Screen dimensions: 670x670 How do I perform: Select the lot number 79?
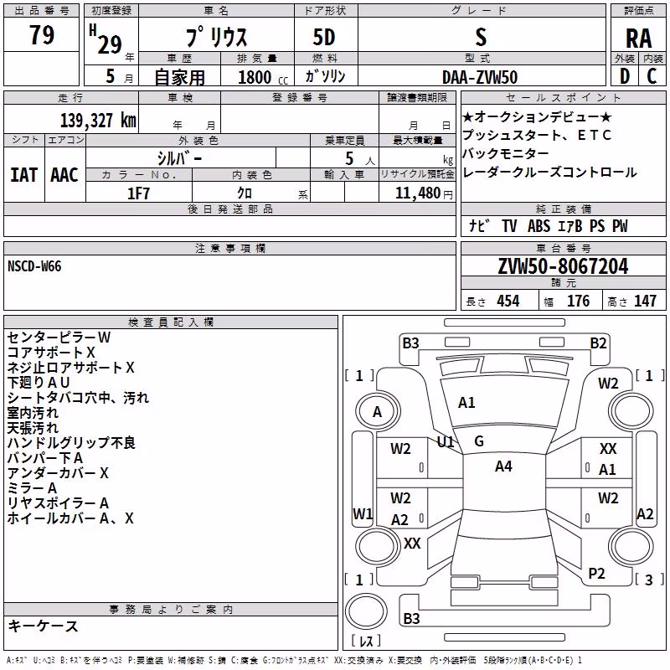pos(41,35)
